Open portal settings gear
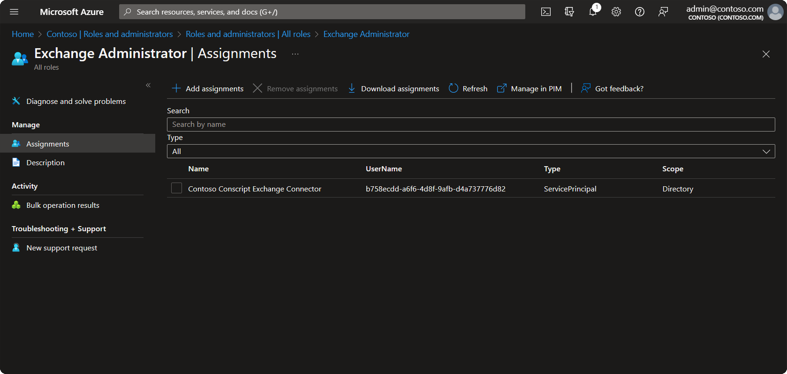787x374 pixels. tap(616, 12)
